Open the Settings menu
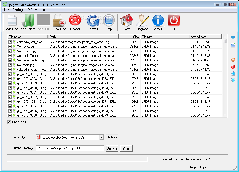Viewport: 239px width, 172px height. point(18,10)
